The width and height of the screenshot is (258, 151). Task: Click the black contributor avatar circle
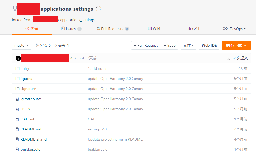18,58
